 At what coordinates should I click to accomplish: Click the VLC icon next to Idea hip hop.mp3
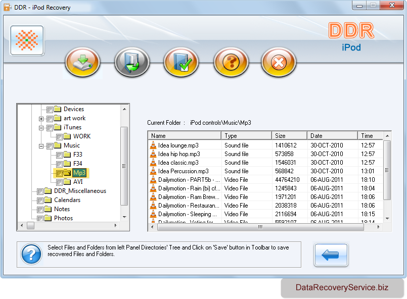pos(153,154)
